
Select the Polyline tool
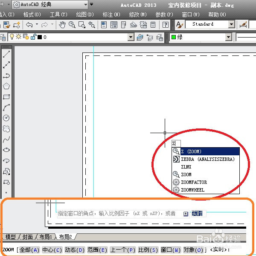point(6,76)
